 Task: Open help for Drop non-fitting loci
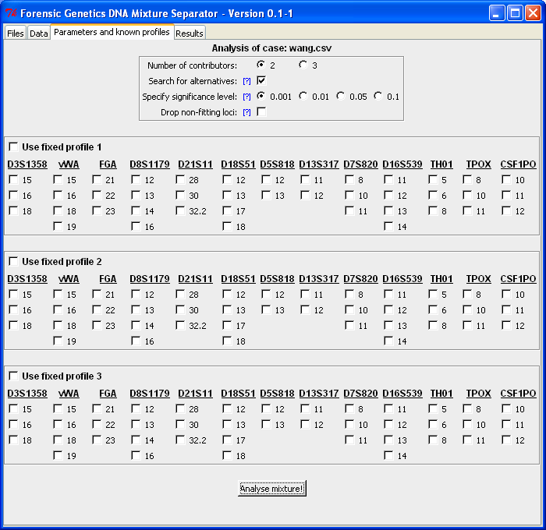(x=246, y=112)
